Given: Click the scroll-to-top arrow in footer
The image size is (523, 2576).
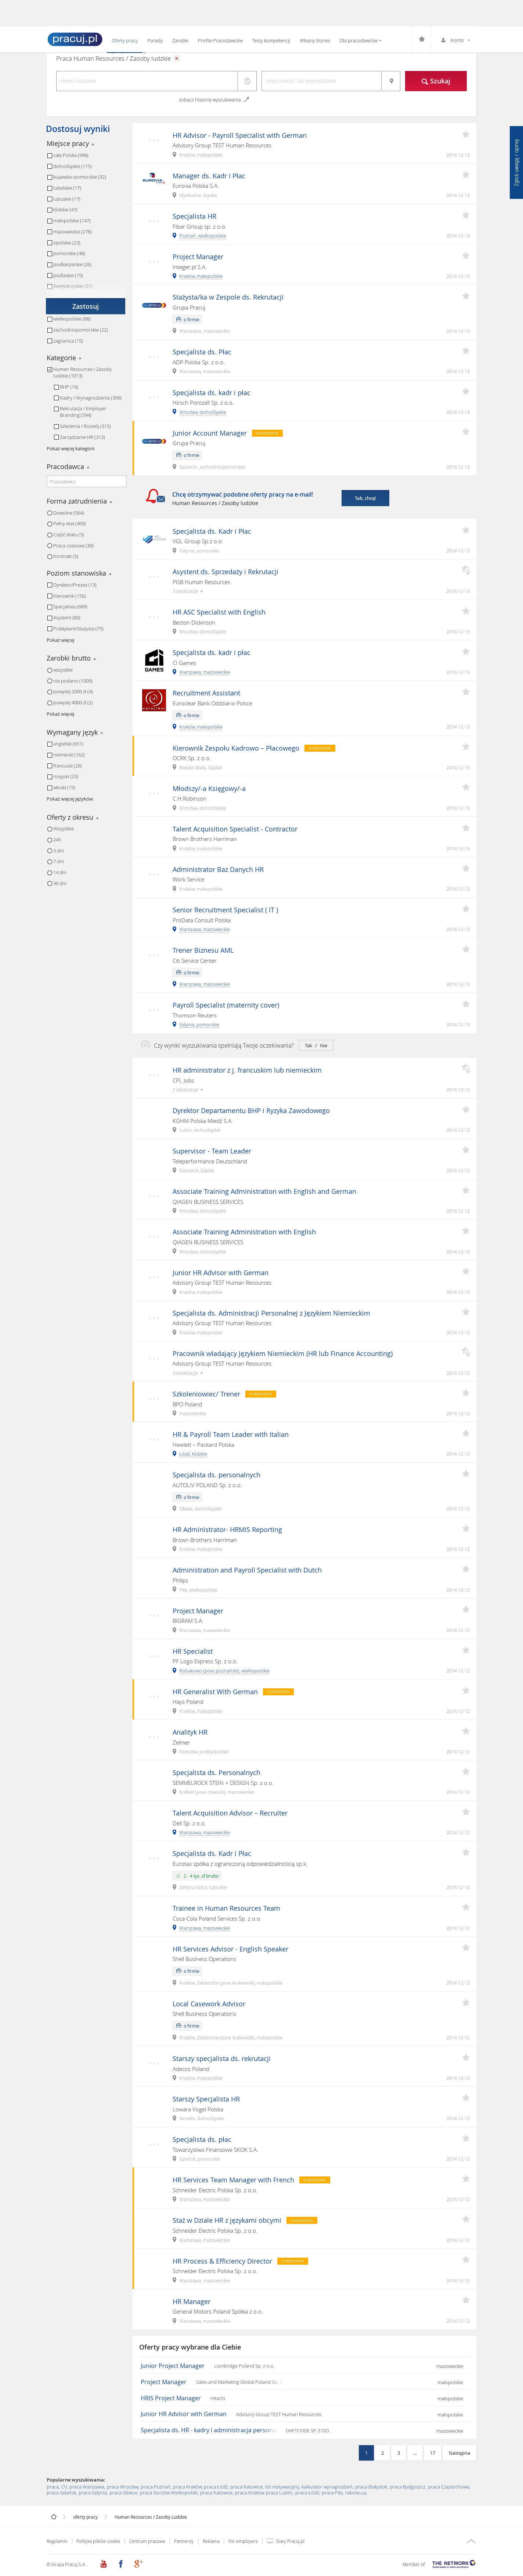Looking at the screenshot, I should 471,2540.
